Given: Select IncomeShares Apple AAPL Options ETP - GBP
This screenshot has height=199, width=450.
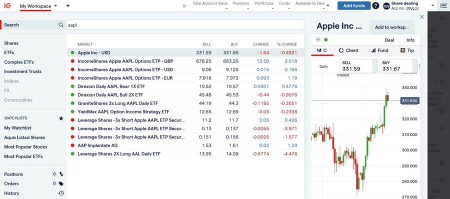Looking at the screenshot, I should pyautogui.click(x=185, y=61).
